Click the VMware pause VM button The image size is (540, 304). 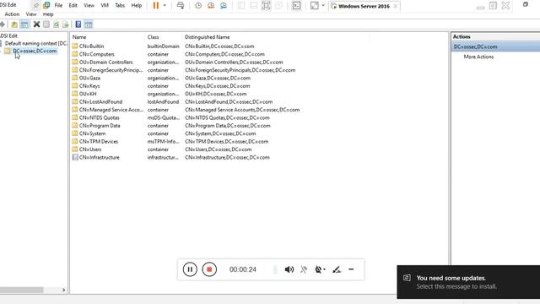pos(156,6)
